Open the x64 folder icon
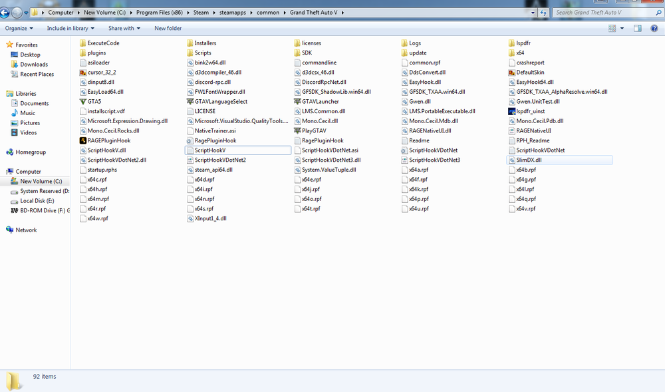 pos(511,53)
